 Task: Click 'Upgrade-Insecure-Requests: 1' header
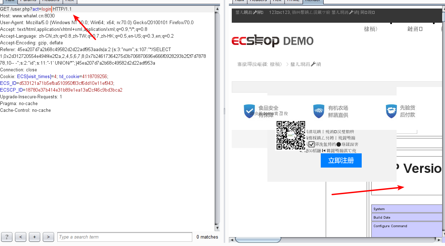point(31,97)
